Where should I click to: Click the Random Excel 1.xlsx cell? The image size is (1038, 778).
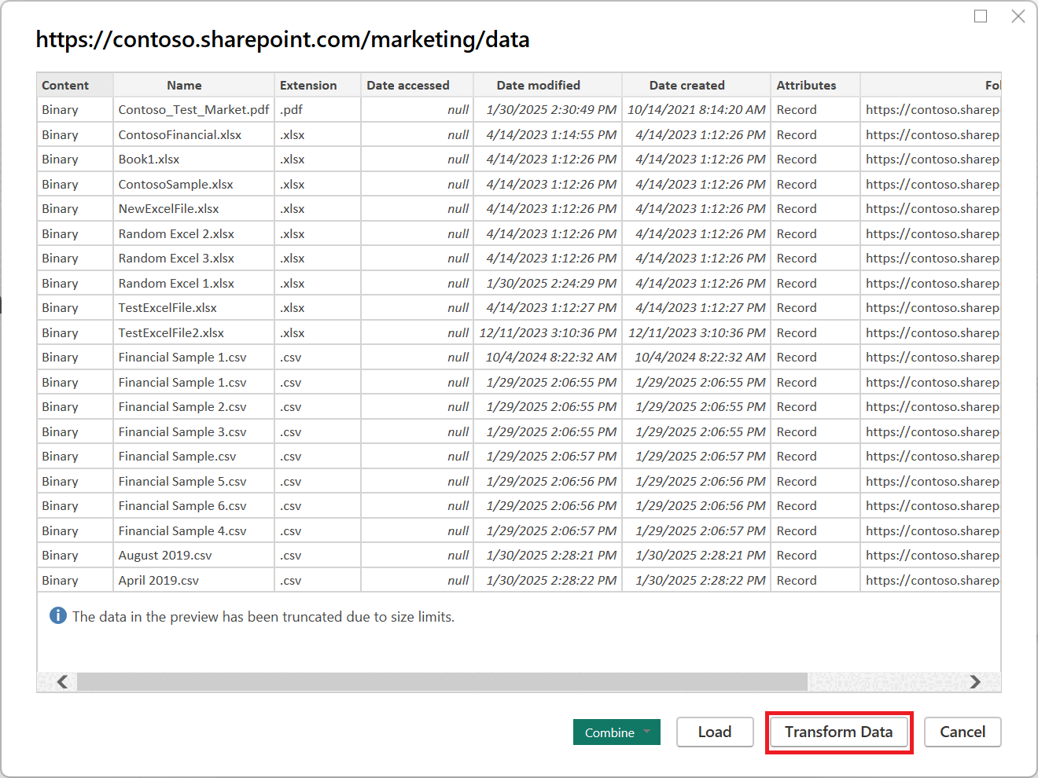pyautogui.click(x=194, y=283)
